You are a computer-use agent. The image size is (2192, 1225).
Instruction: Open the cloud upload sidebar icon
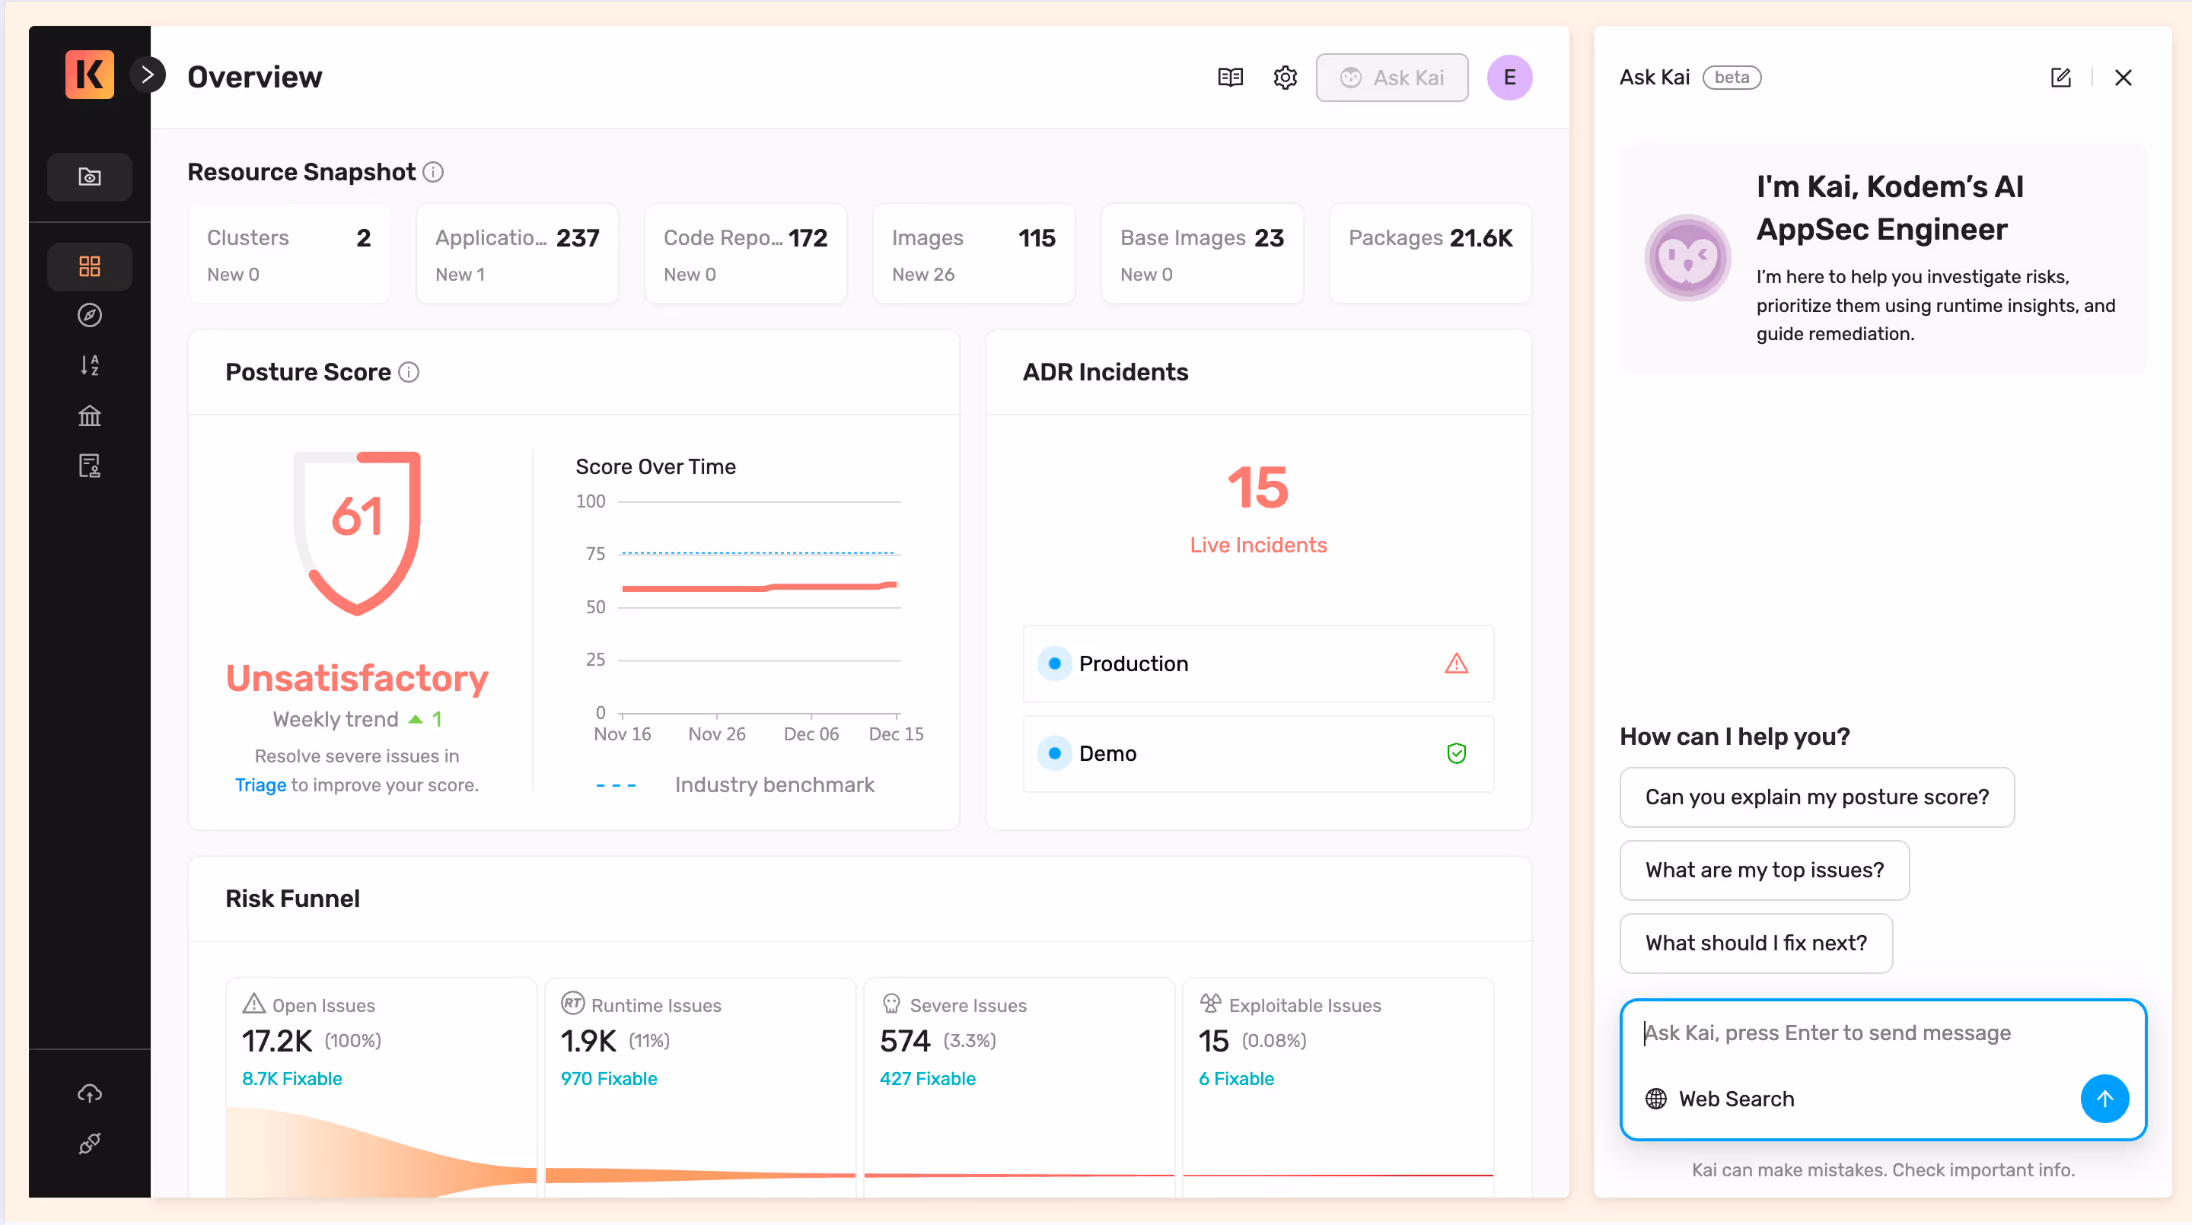(x=89, y=1093)
